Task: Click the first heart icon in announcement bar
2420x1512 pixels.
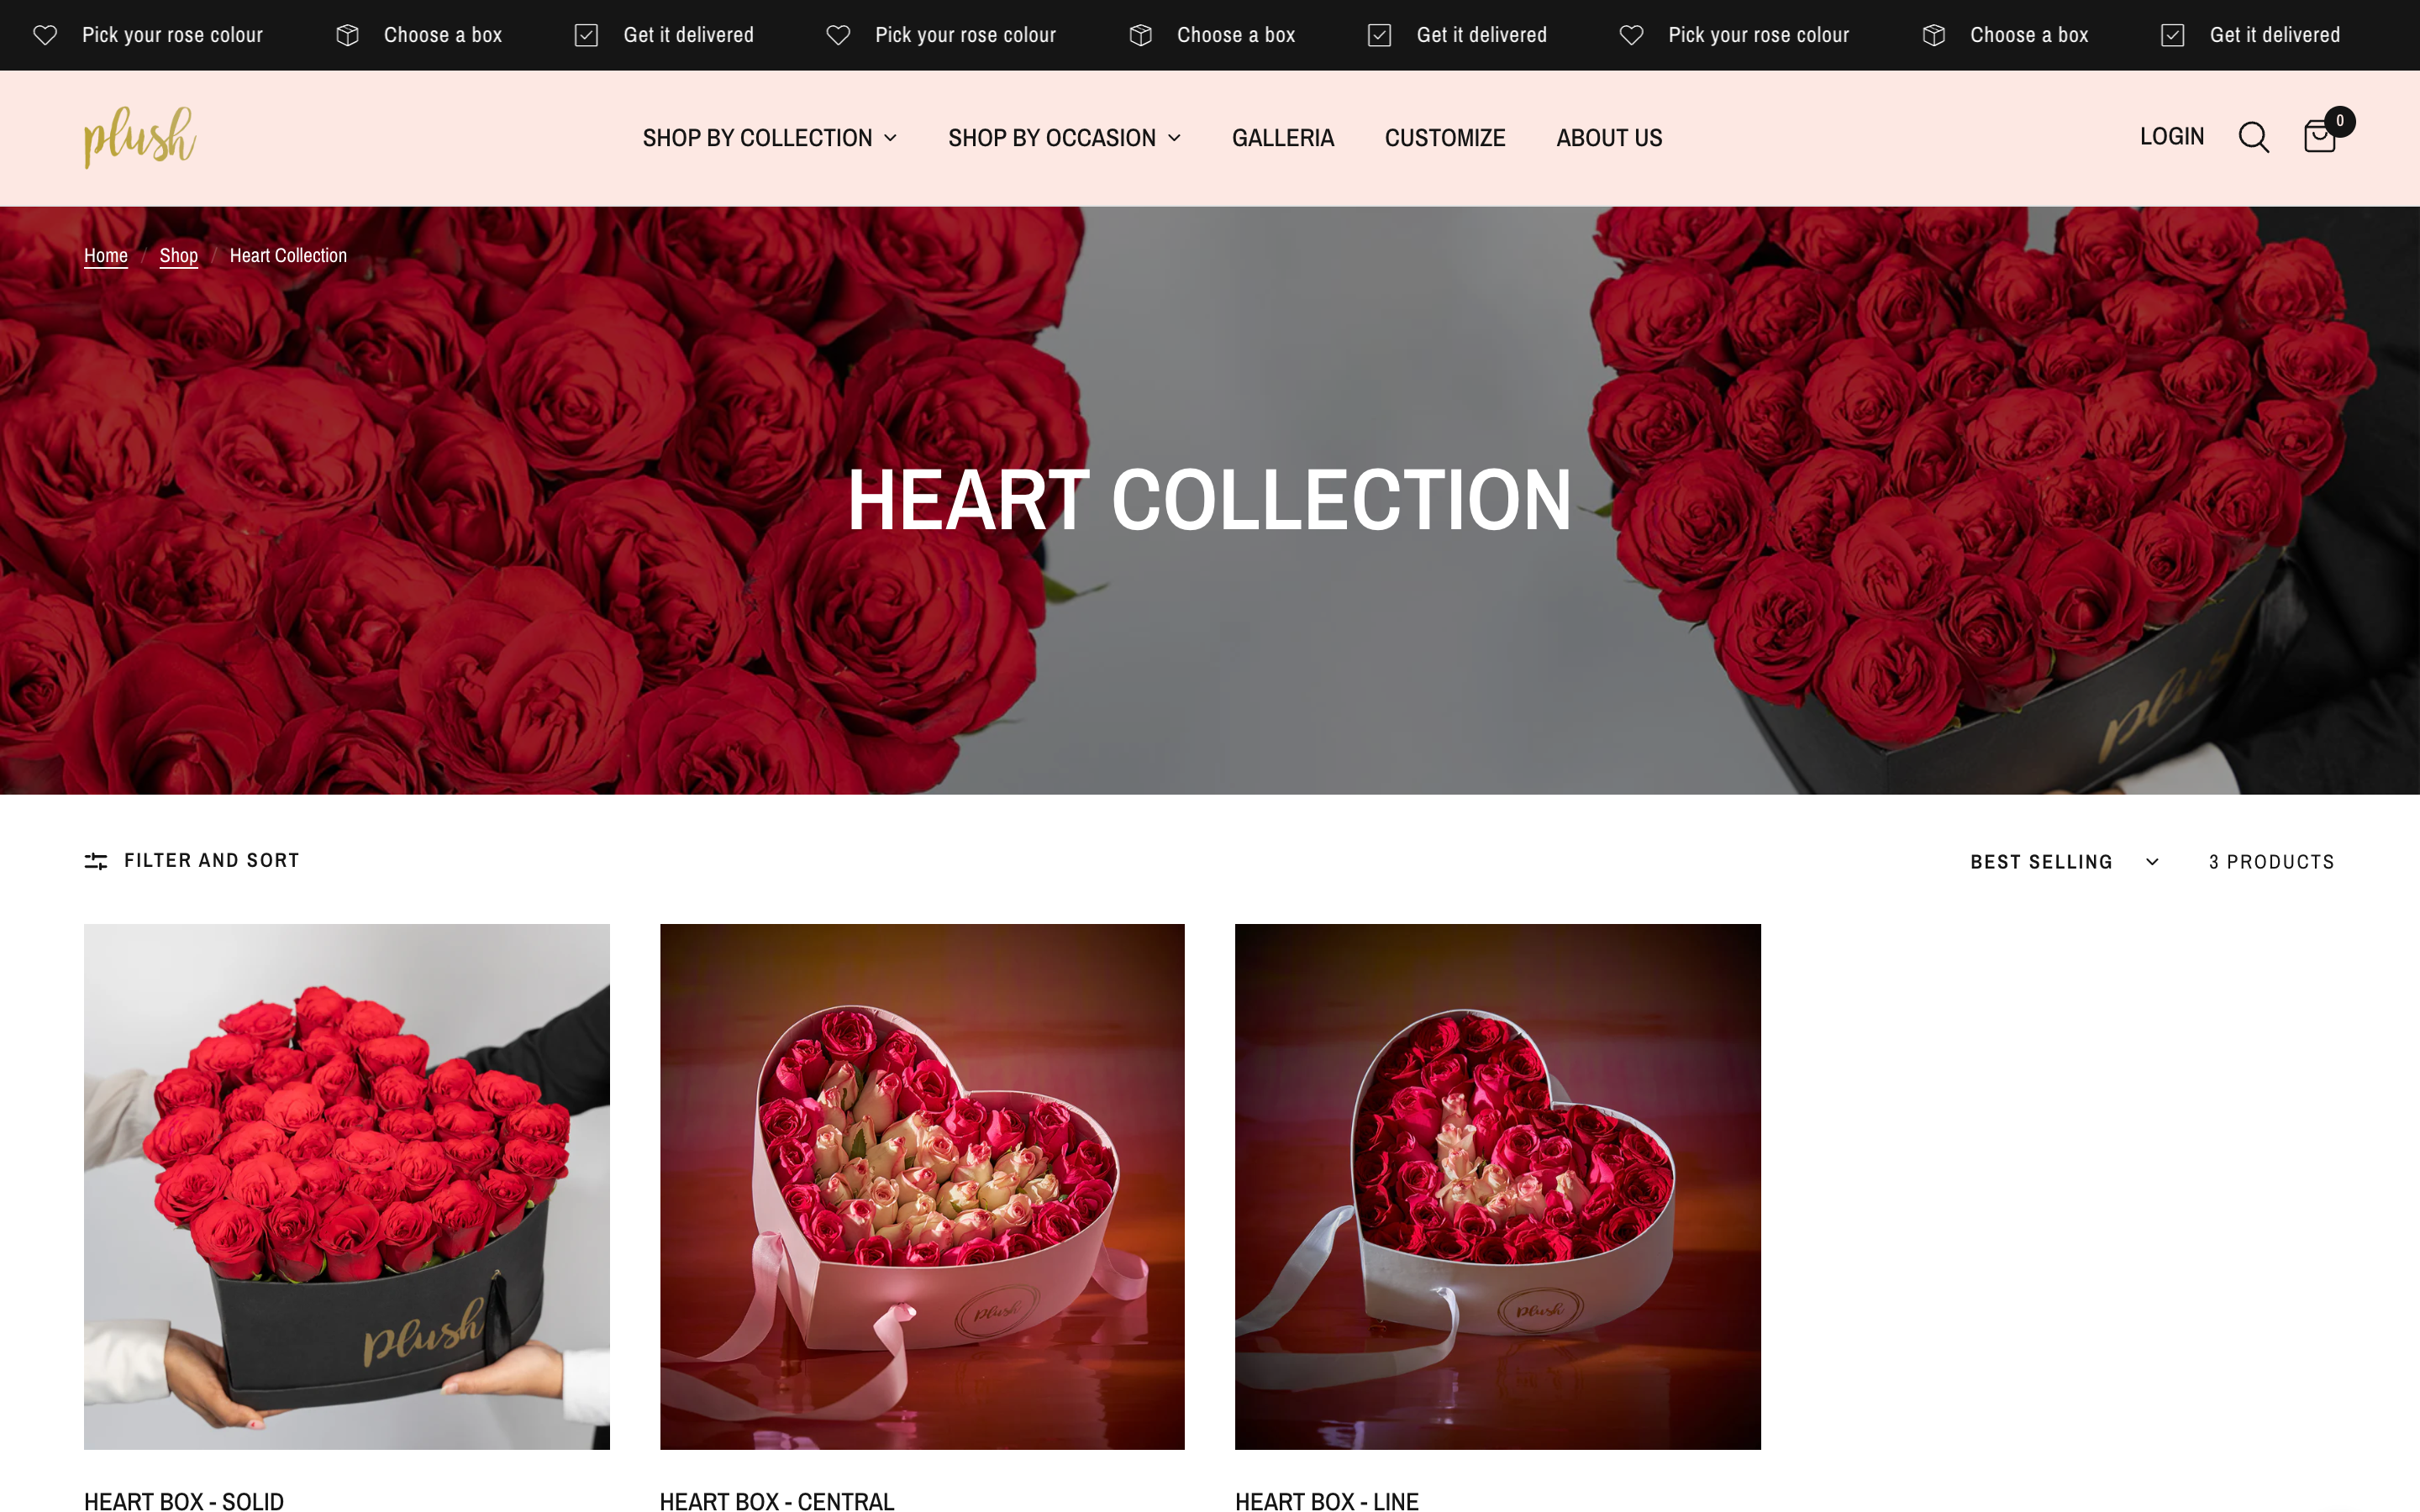Action: [x=45, y=35]
